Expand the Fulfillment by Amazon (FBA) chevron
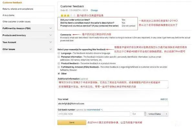194x130 pixels. pyautogui.click(x=51, y=28)
